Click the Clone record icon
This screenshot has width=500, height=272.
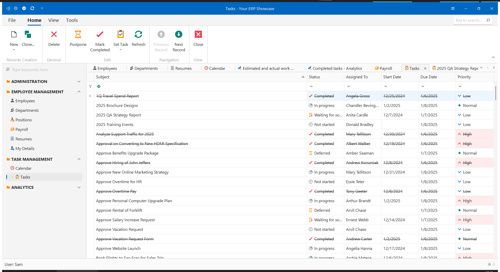28,35
